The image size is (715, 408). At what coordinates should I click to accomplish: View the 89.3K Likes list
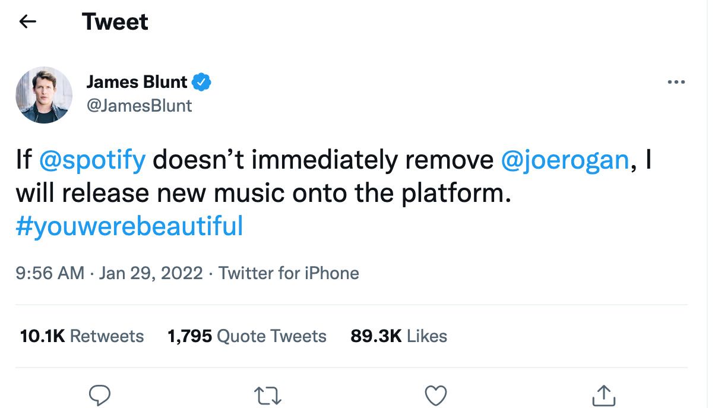[x=398, y=336]
